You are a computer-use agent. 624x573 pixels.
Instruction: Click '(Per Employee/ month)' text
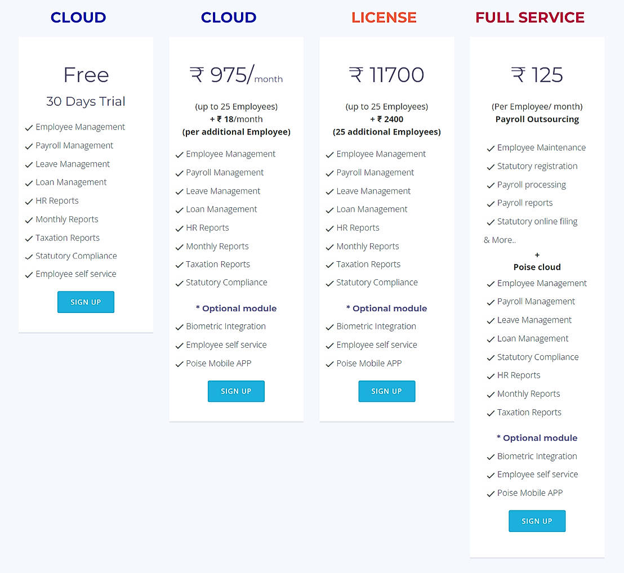tap(537, 106)
